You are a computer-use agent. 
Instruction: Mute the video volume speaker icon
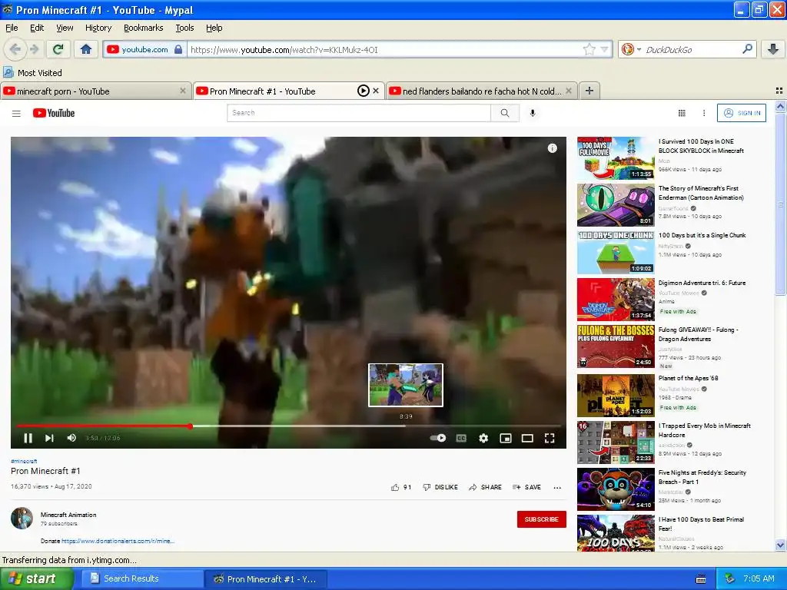pyautogui.click(x=71, y=438)
